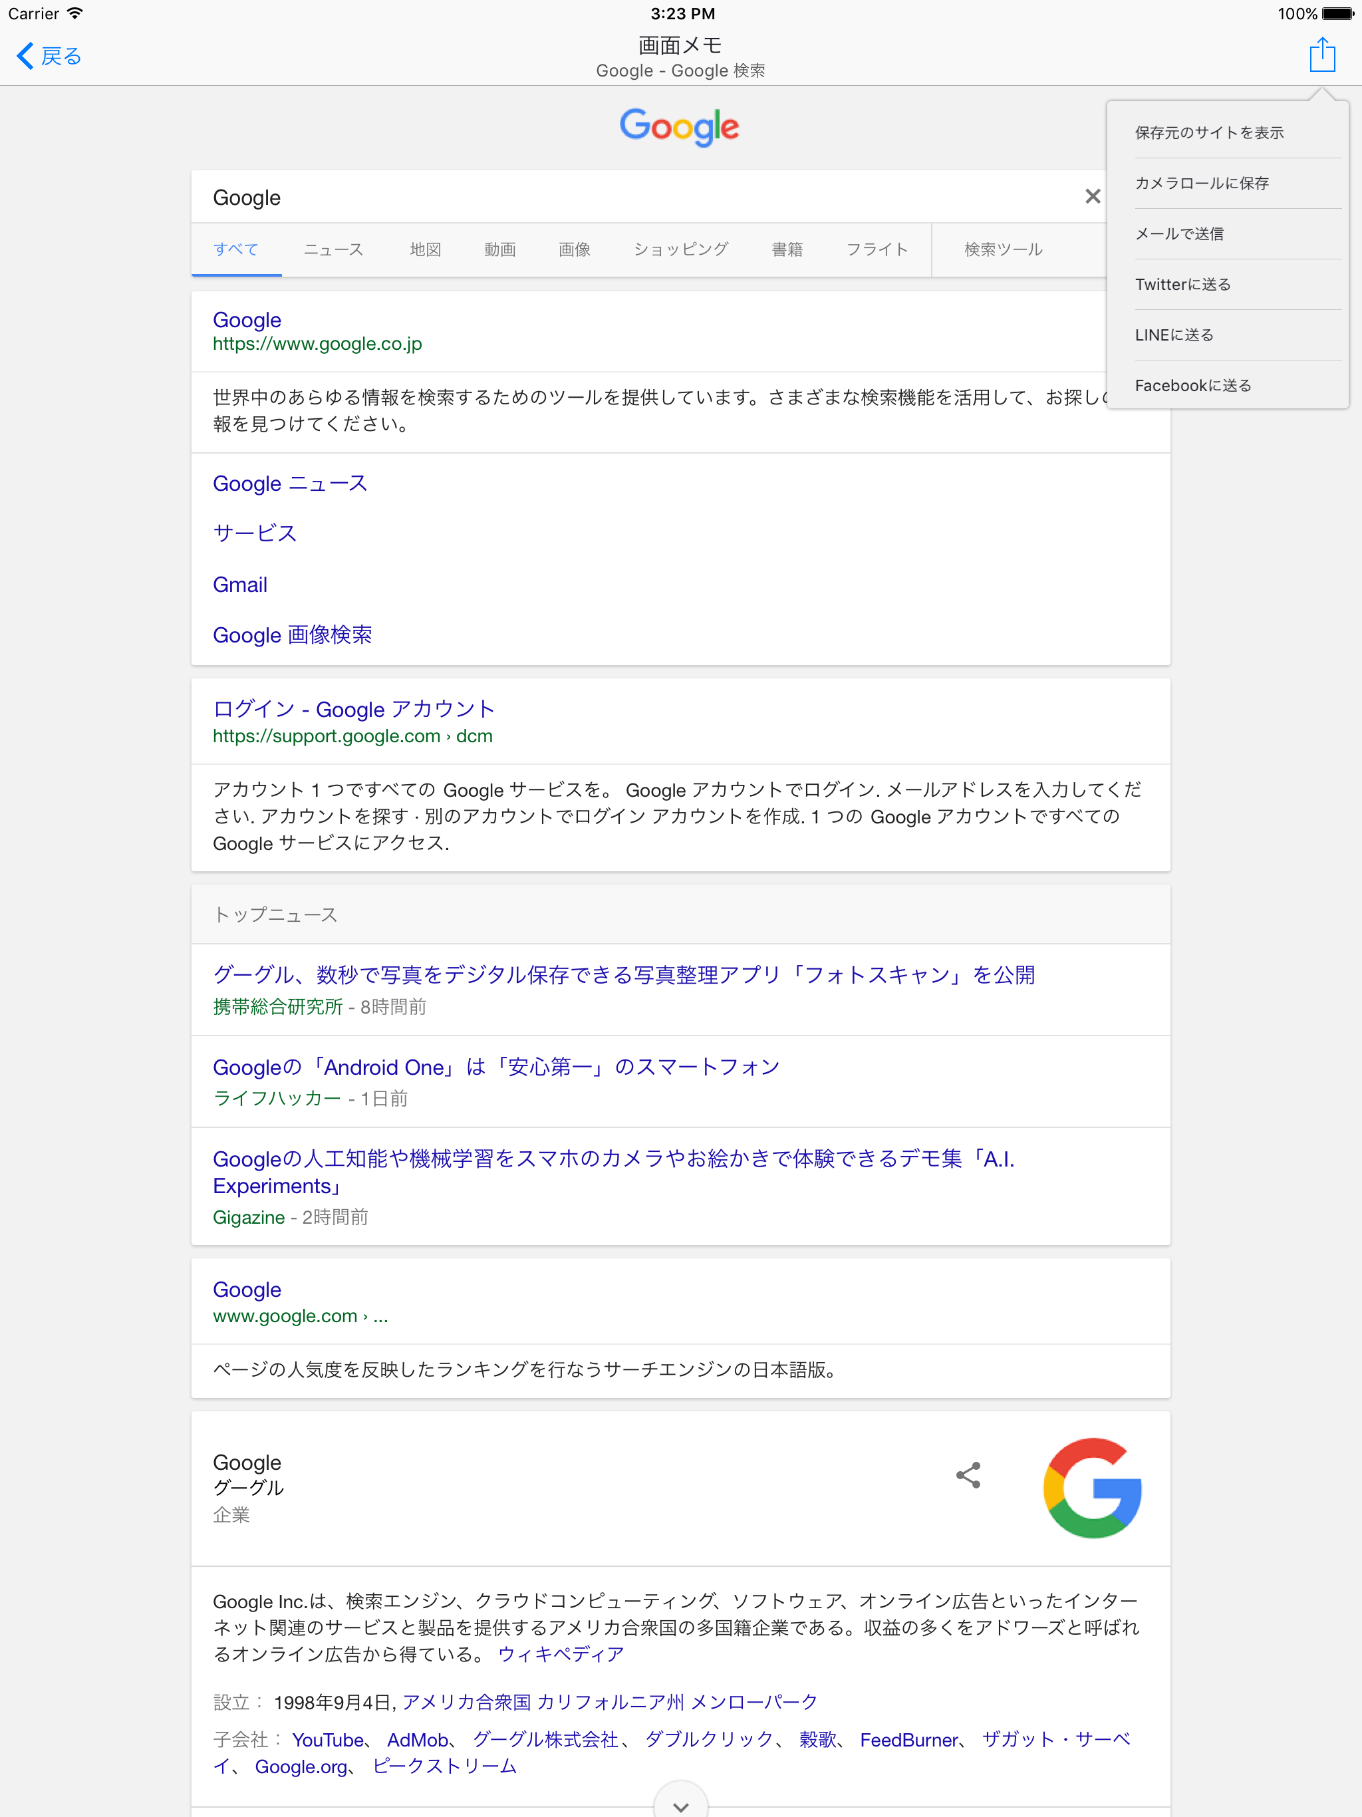Open the Google ニュース sitelink
Image resolution: width=1362 pixels, height=1817 pixels.
coord(290,483)
